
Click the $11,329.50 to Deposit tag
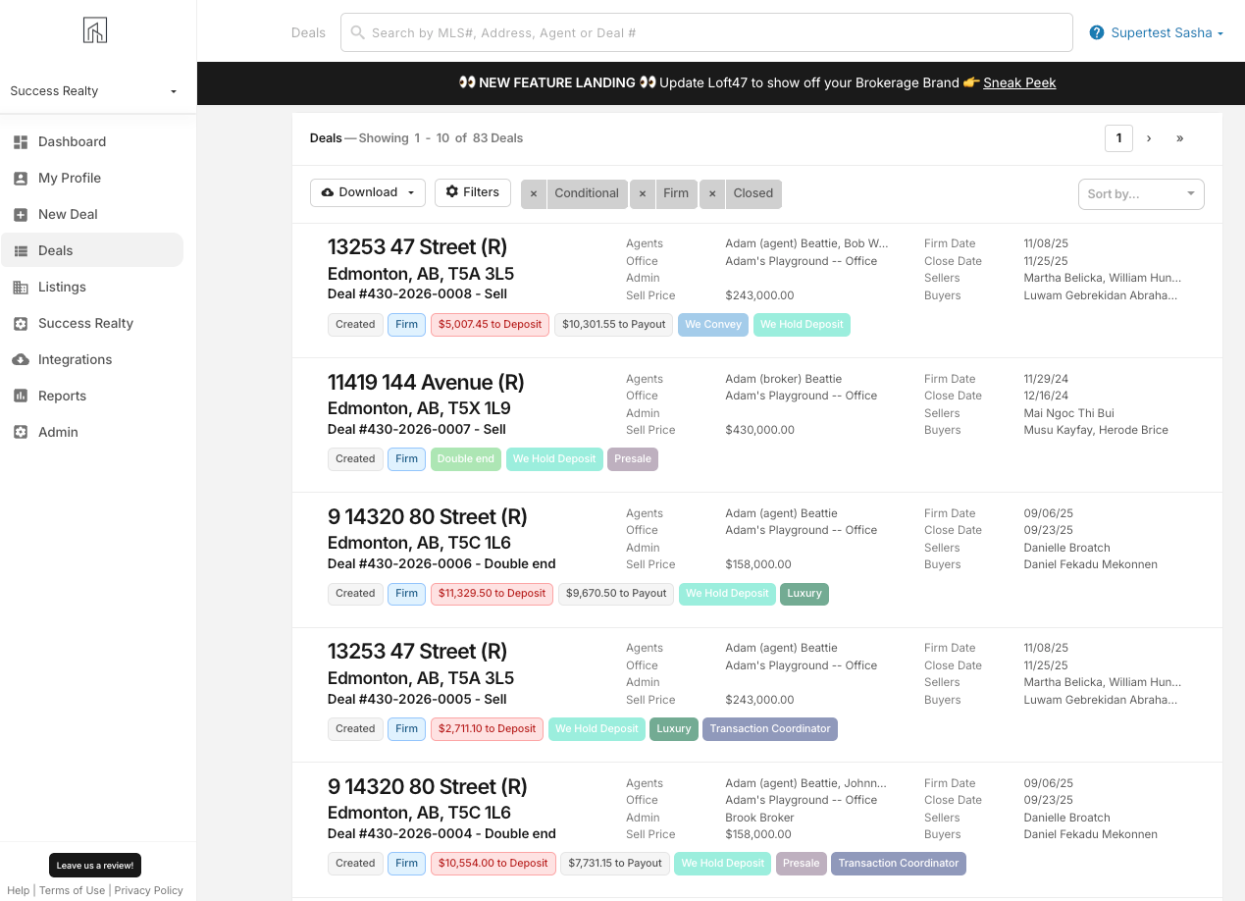tap(492, 594)
